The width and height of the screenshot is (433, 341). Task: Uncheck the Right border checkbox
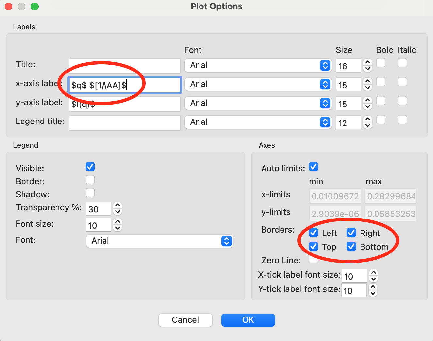351,233
